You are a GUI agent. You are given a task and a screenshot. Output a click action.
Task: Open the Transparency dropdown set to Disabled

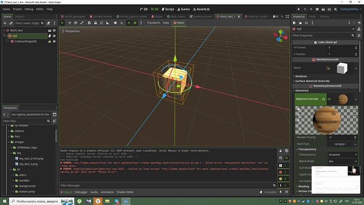coord(342,155)
